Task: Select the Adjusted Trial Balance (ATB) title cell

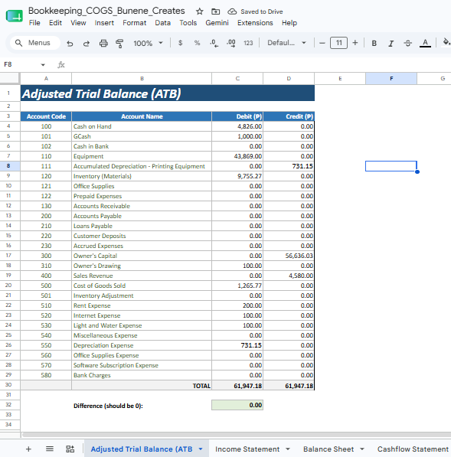Action: [168, 93]
